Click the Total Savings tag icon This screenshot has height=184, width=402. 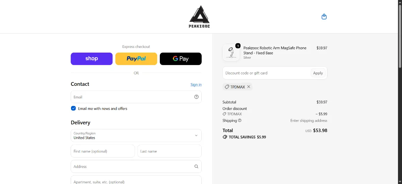(225, 137)
